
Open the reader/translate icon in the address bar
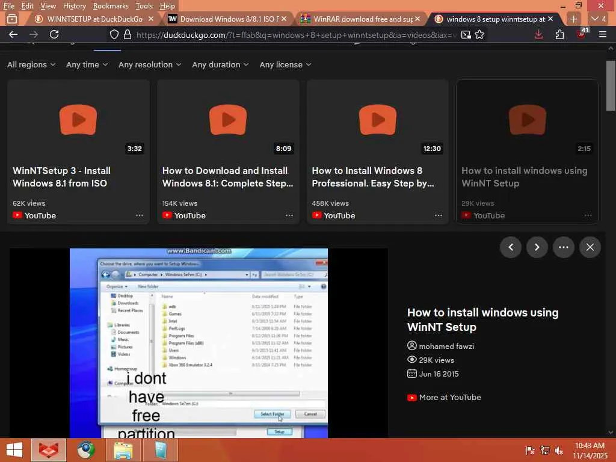pyautogui.click(x=466, y=34)
